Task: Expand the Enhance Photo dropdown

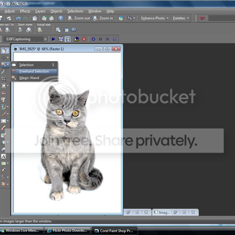Action: 155,18
